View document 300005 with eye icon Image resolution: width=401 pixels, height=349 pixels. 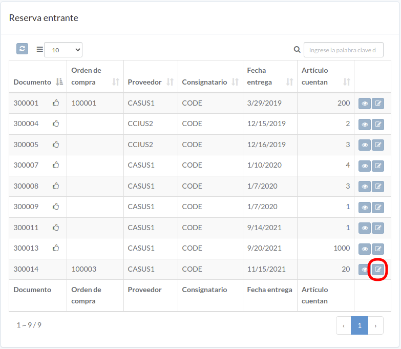tap(365, 145)
